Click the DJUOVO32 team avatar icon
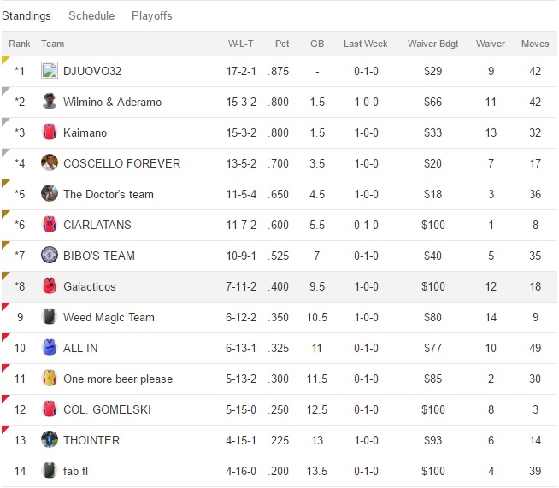 coord(50,71)
